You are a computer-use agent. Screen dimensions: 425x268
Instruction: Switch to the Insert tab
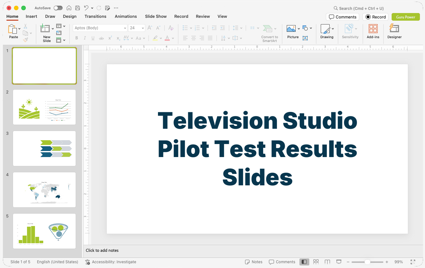point(31,16)
